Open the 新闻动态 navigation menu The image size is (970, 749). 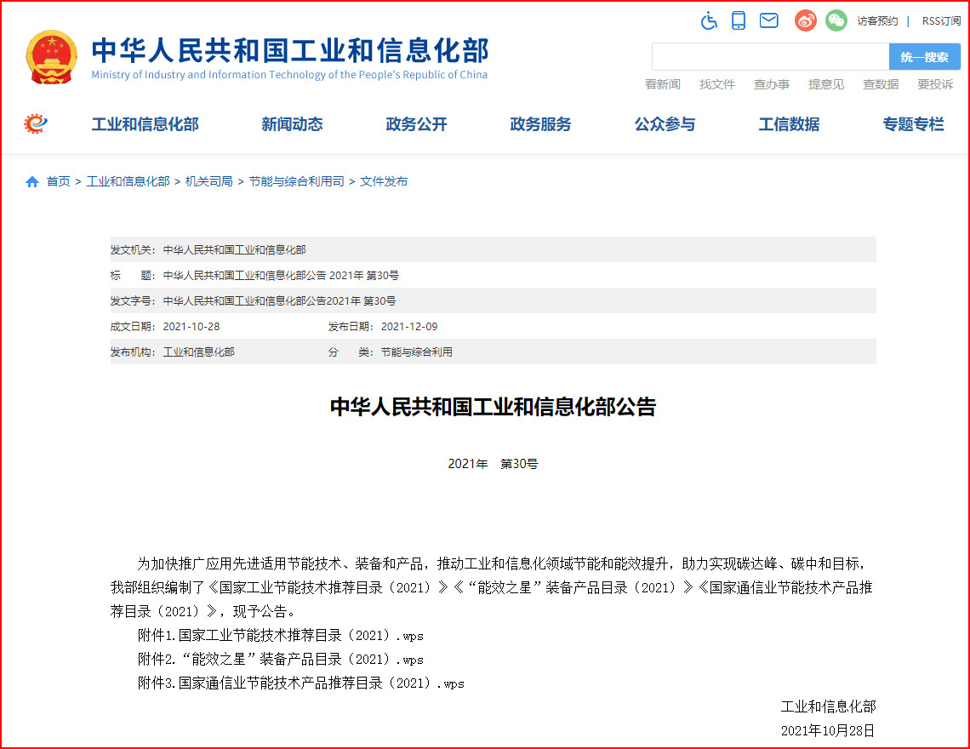(x=292, y=124)
